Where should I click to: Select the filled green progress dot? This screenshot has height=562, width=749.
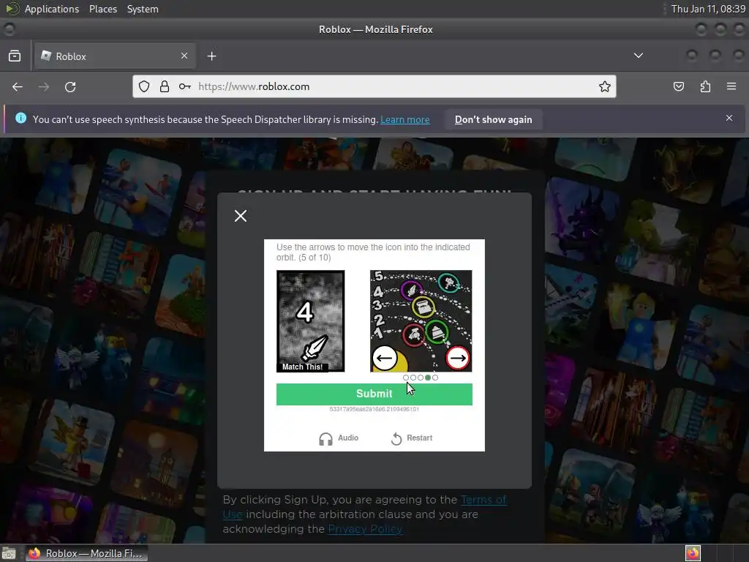coord(428,378)
